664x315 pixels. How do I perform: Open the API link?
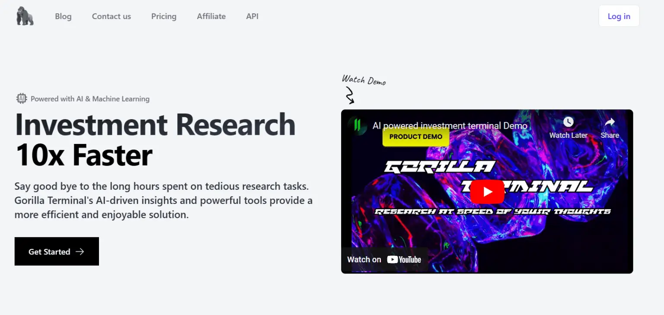(252, 16)
